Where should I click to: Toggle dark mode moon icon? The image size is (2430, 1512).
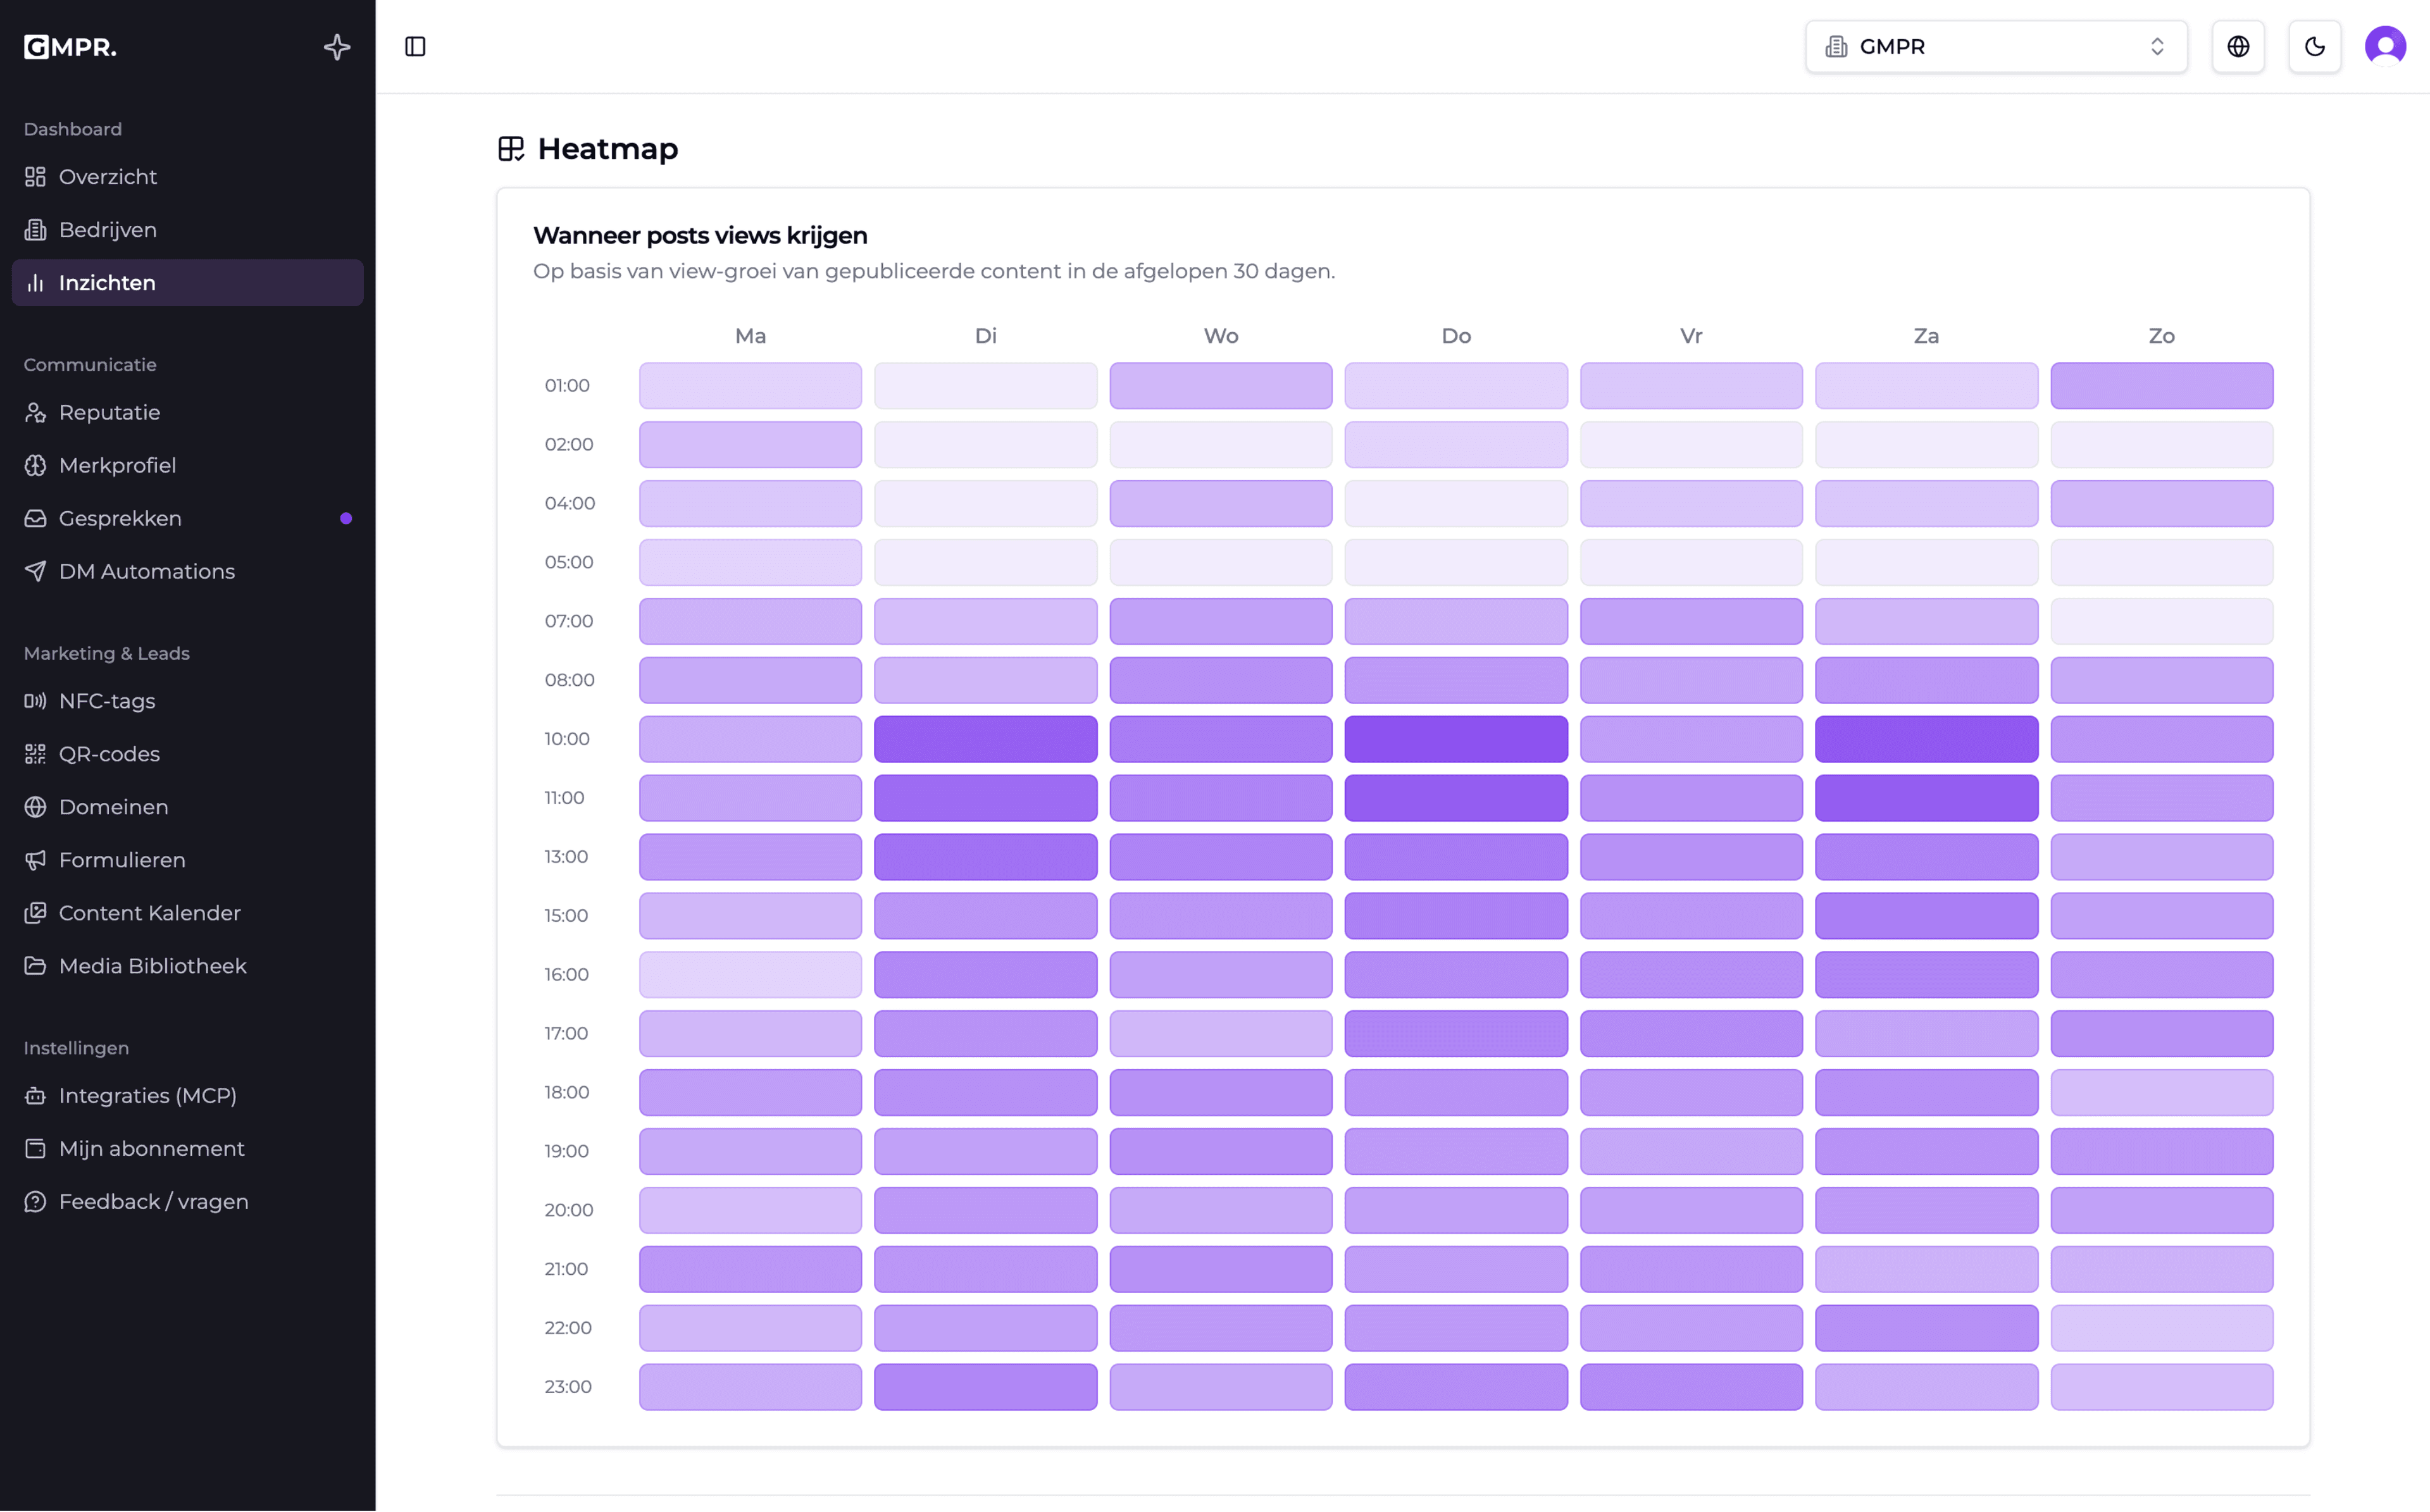(2314, 47)
